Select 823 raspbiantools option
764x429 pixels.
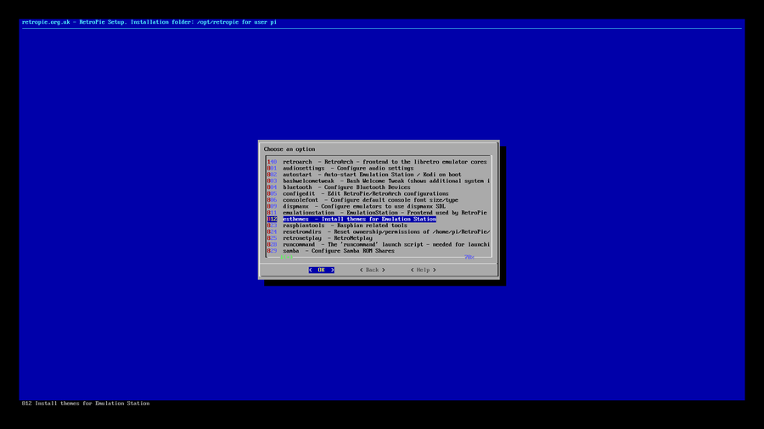click(x=337, y=226)
